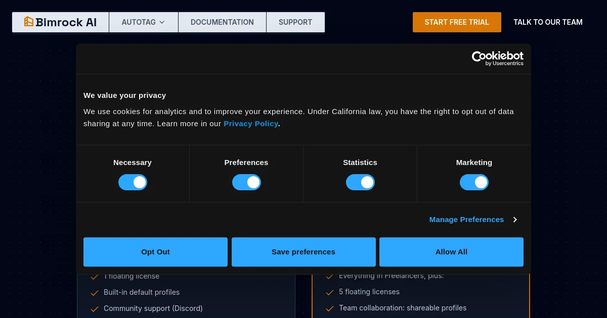
Task: Open the DOCUMENTATION nav item
Action: (x=222, y=22)
